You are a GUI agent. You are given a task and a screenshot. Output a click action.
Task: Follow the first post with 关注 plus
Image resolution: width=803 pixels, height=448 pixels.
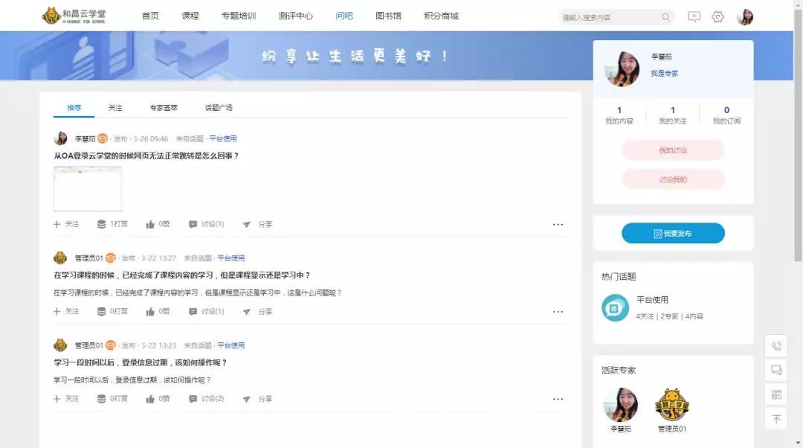click(66, 224)
